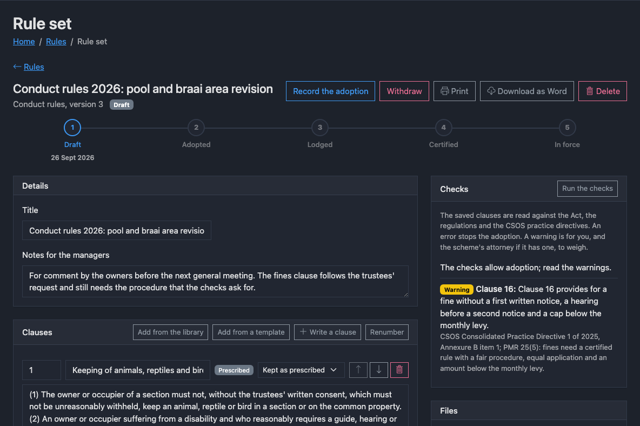Print the rule set

coord(454,91)
